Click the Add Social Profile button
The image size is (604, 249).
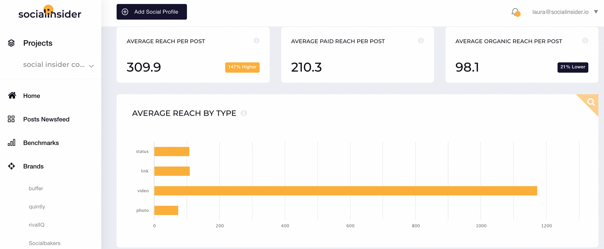coord(152,12)
